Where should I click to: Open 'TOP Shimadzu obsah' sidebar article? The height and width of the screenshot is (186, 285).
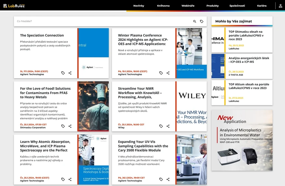point(246,35)
